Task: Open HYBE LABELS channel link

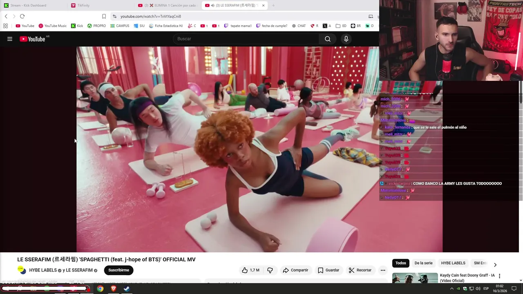Action: click(42, 270)
